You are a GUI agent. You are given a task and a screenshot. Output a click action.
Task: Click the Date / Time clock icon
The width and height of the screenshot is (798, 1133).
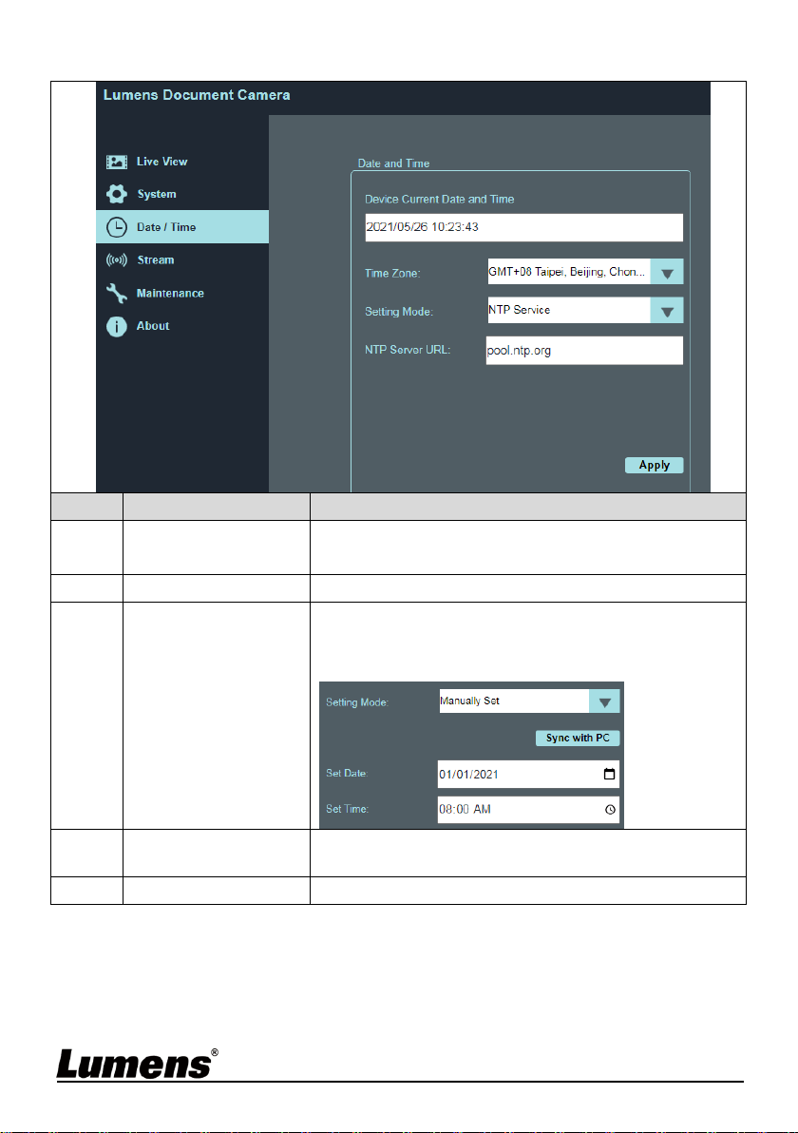[116, 227]
